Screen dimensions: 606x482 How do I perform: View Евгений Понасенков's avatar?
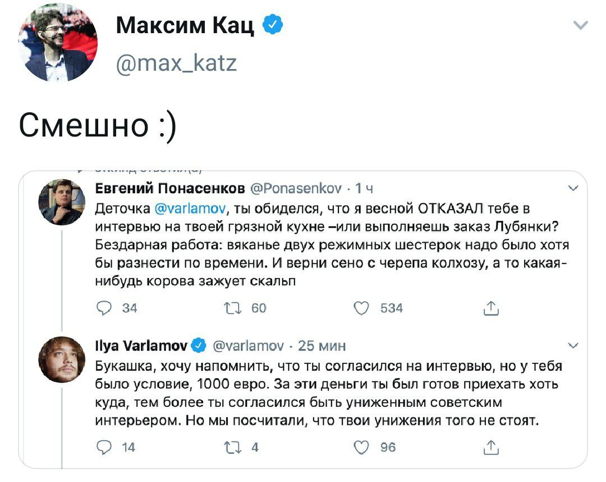pos(62,202)
